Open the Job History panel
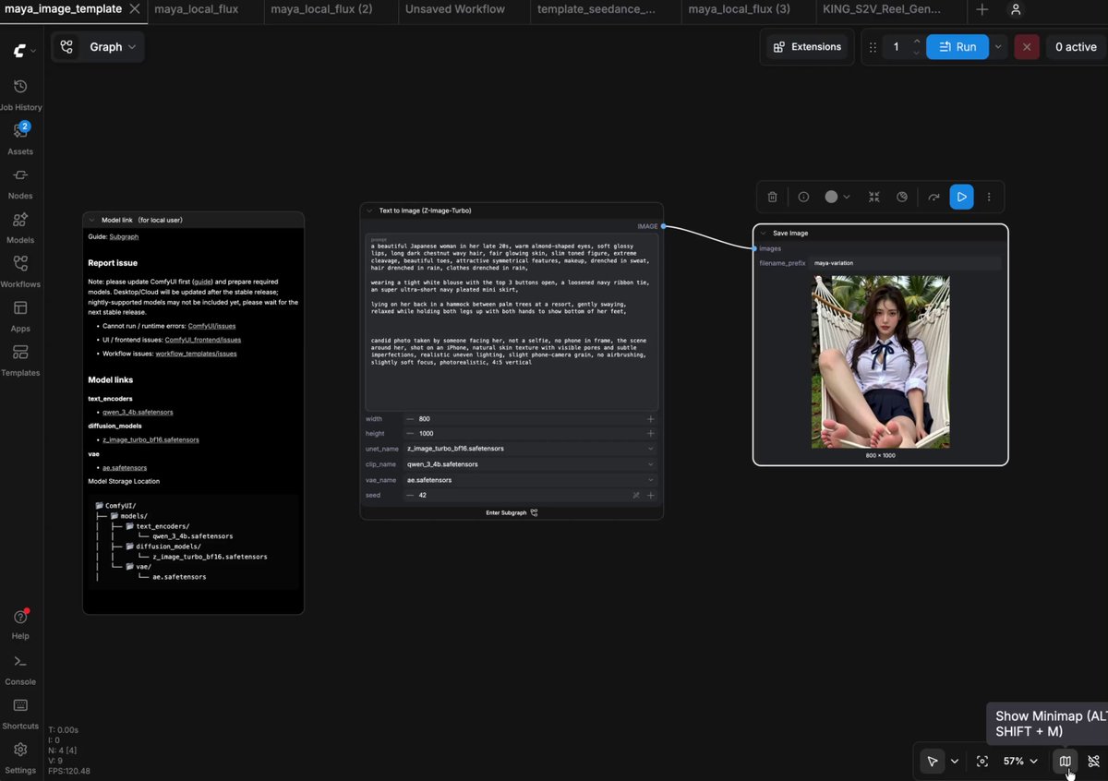This screenshot has height=781, width=1108. [20, 94]
